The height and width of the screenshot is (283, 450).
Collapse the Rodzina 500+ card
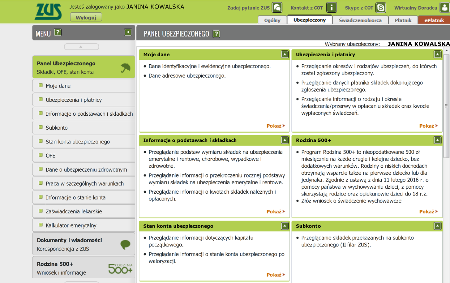437,140
